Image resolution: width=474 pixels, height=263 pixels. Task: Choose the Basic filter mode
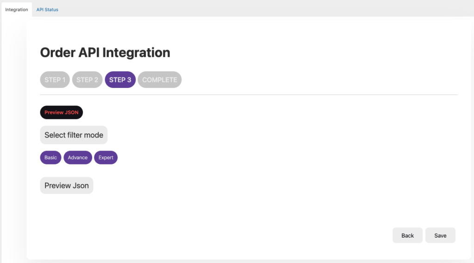pyautogui.click(x=50, y=157)
